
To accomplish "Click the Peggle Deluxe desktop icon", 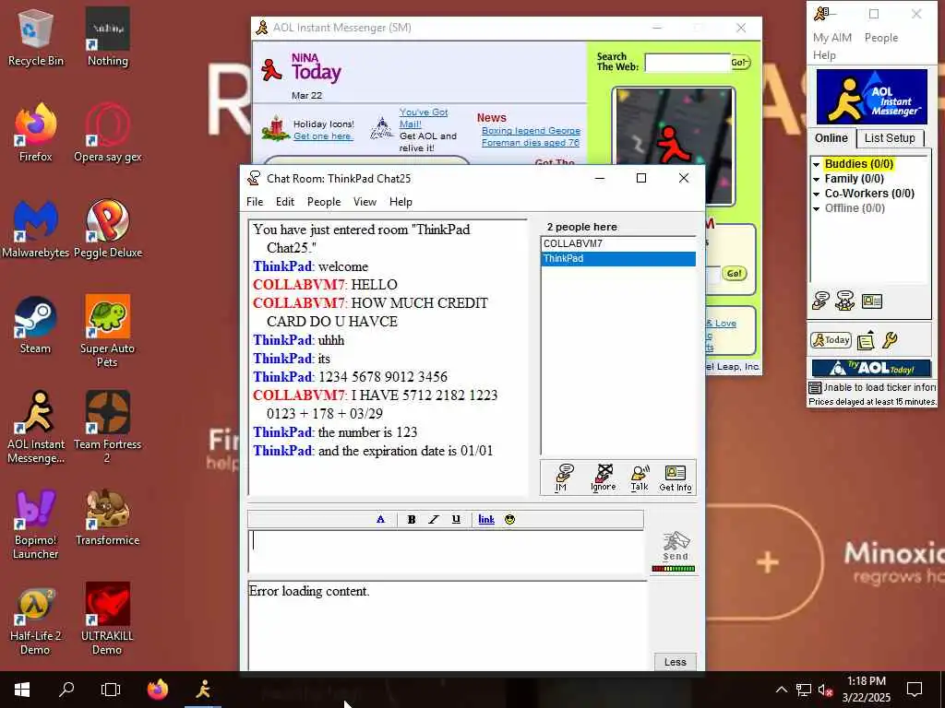I will (107, 229).
